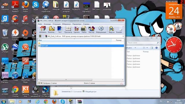Open Explorer help (blue question mark)
Image resolution: width=185 pixels, height=104 pixels.
pos(156,48)
